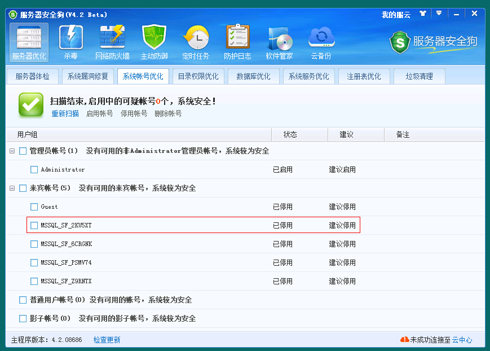Check the MSSQL_SF_2KU5XT checkbox
The image size is (490, 351).
34,225
